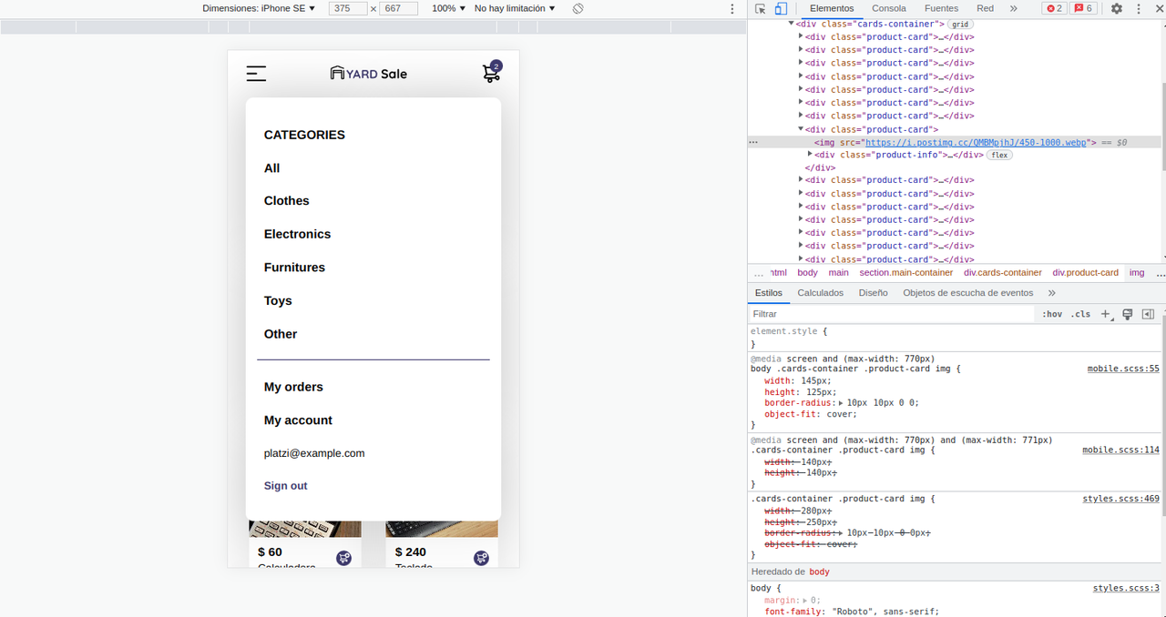Image resolution: width=1166 pixels, height=617 pixels.
Task: Collapse the cards-container div node
Action: tap(792, 24)
